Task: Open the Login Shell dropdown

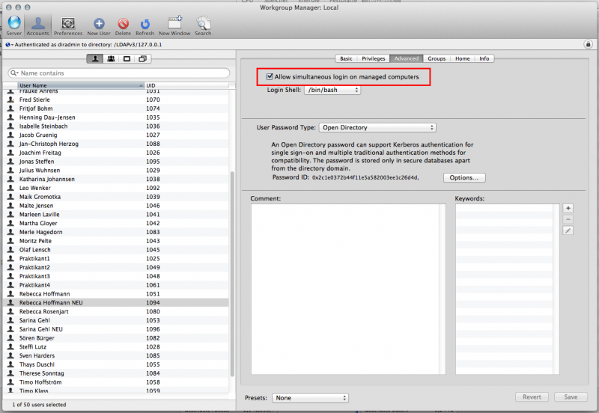Action: pos(332,90)
